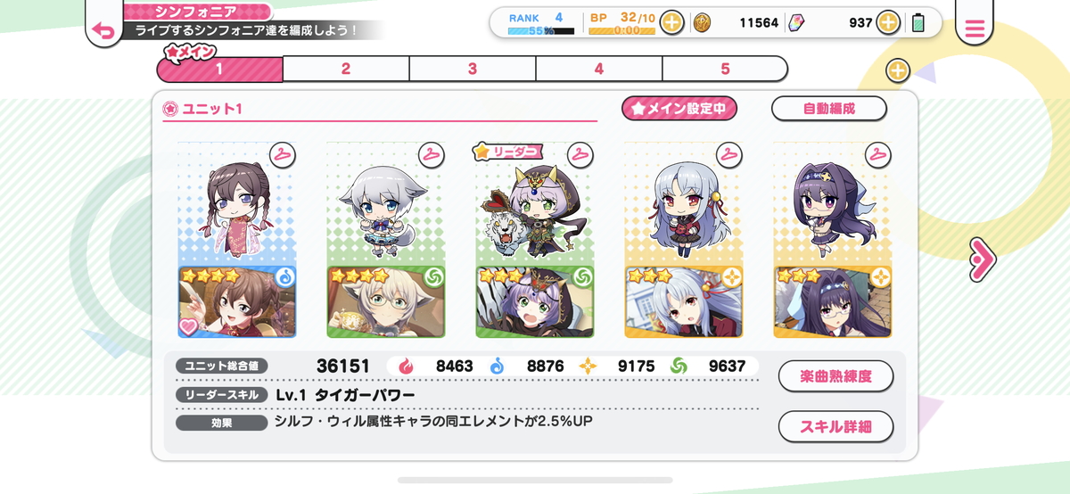Add a unit with the yellow plus icon
This screenshot has height=494, width=1070.
tap(897, 70)
